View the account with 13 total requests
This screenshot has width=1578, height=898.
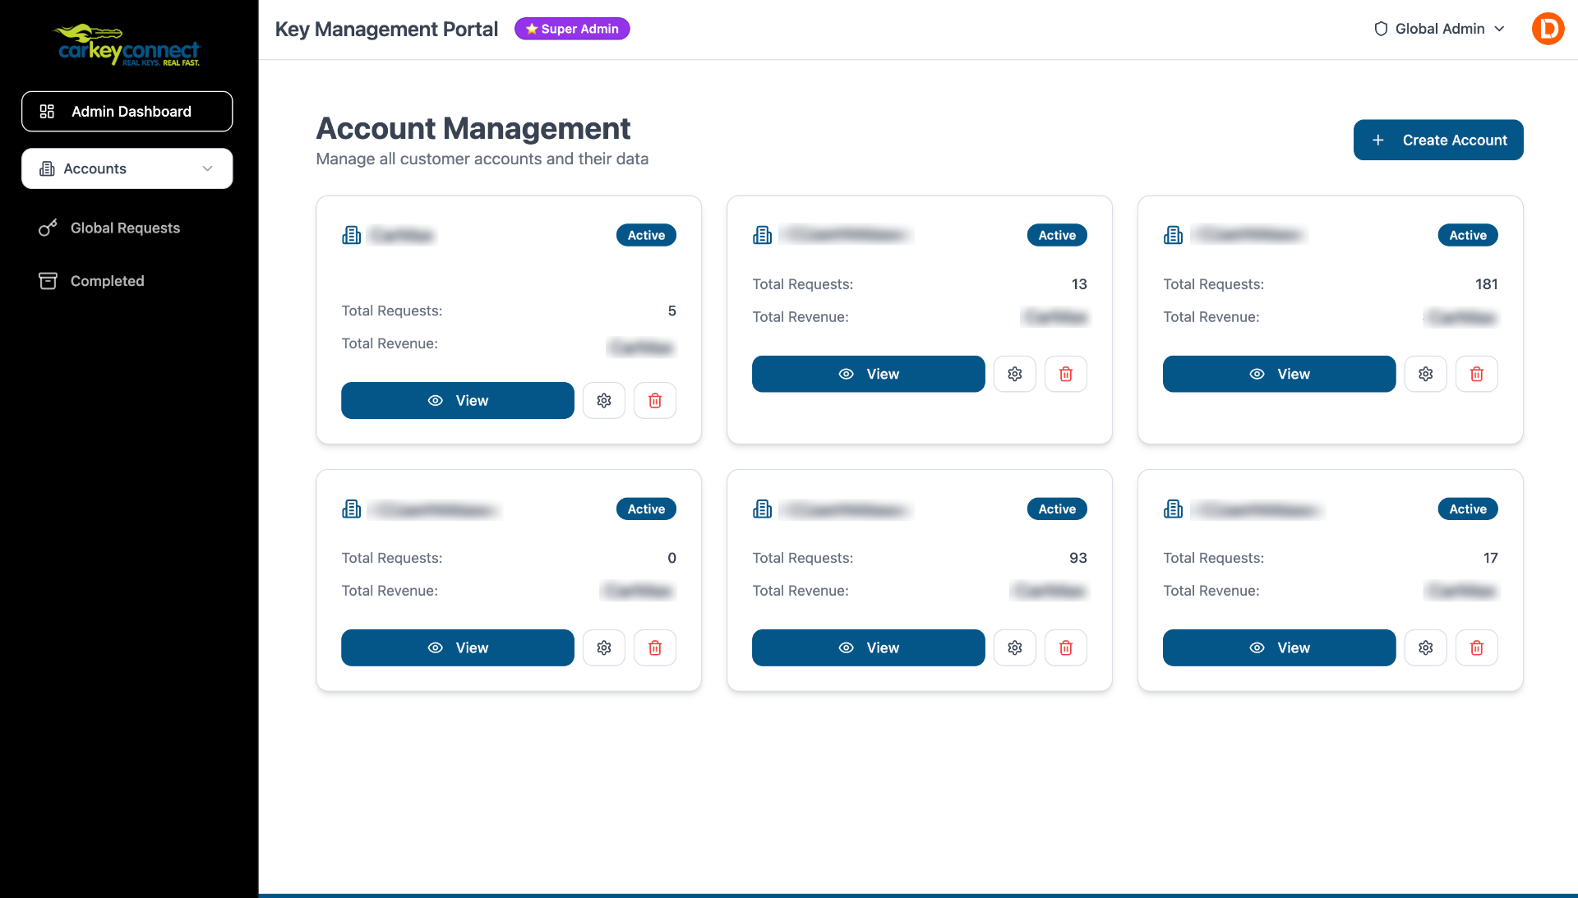[869, 374]
